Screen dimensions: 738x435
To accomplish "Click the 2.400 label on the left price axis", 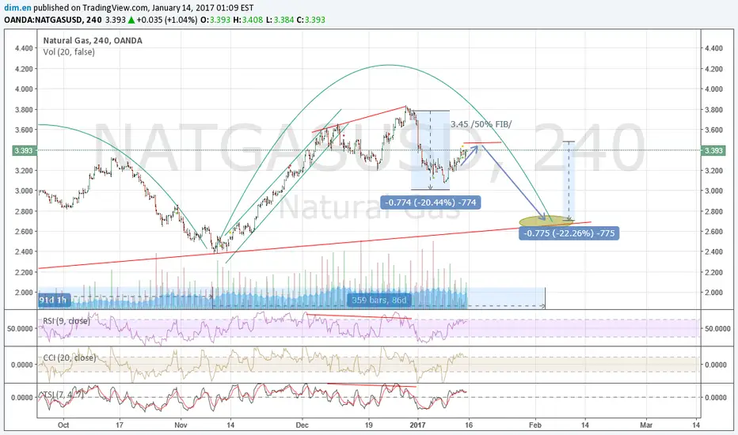I will pyautogui.click(x=24, y=252).
